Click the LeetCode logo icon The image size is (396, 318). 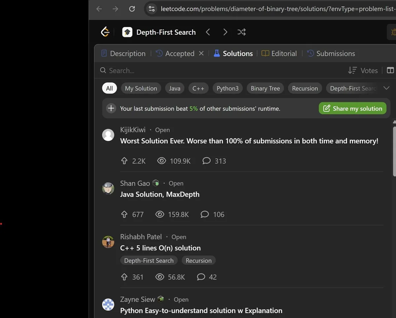[x=105, y=32]
